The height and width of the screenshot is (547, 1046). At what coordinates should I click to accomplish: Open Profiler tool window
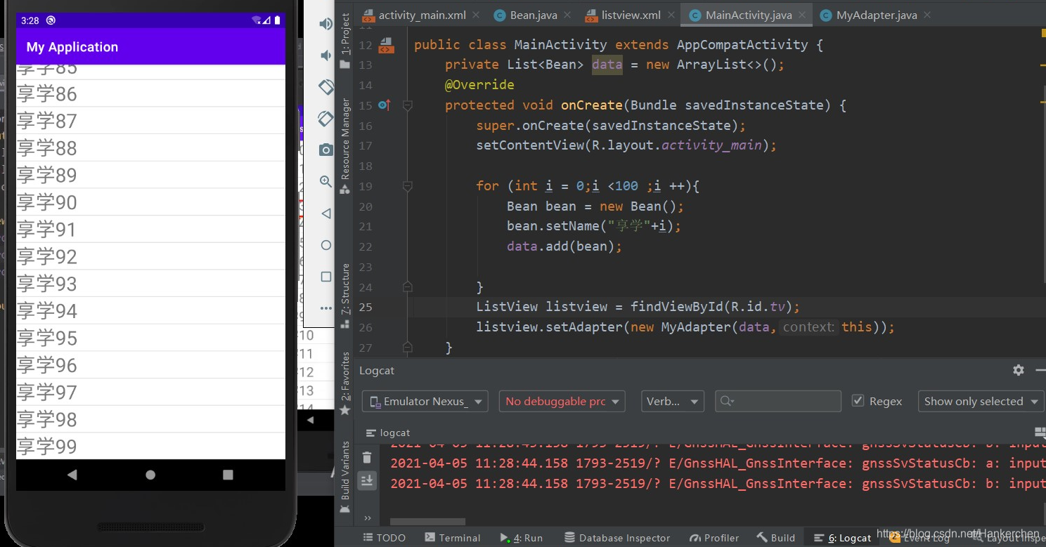714,538
